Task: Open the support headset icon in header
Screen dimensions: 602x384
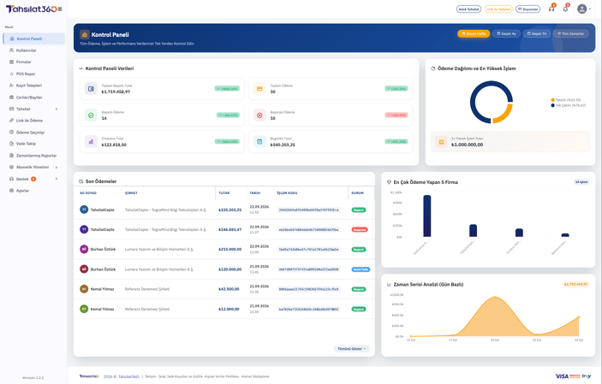Action: tap(551, 9)
